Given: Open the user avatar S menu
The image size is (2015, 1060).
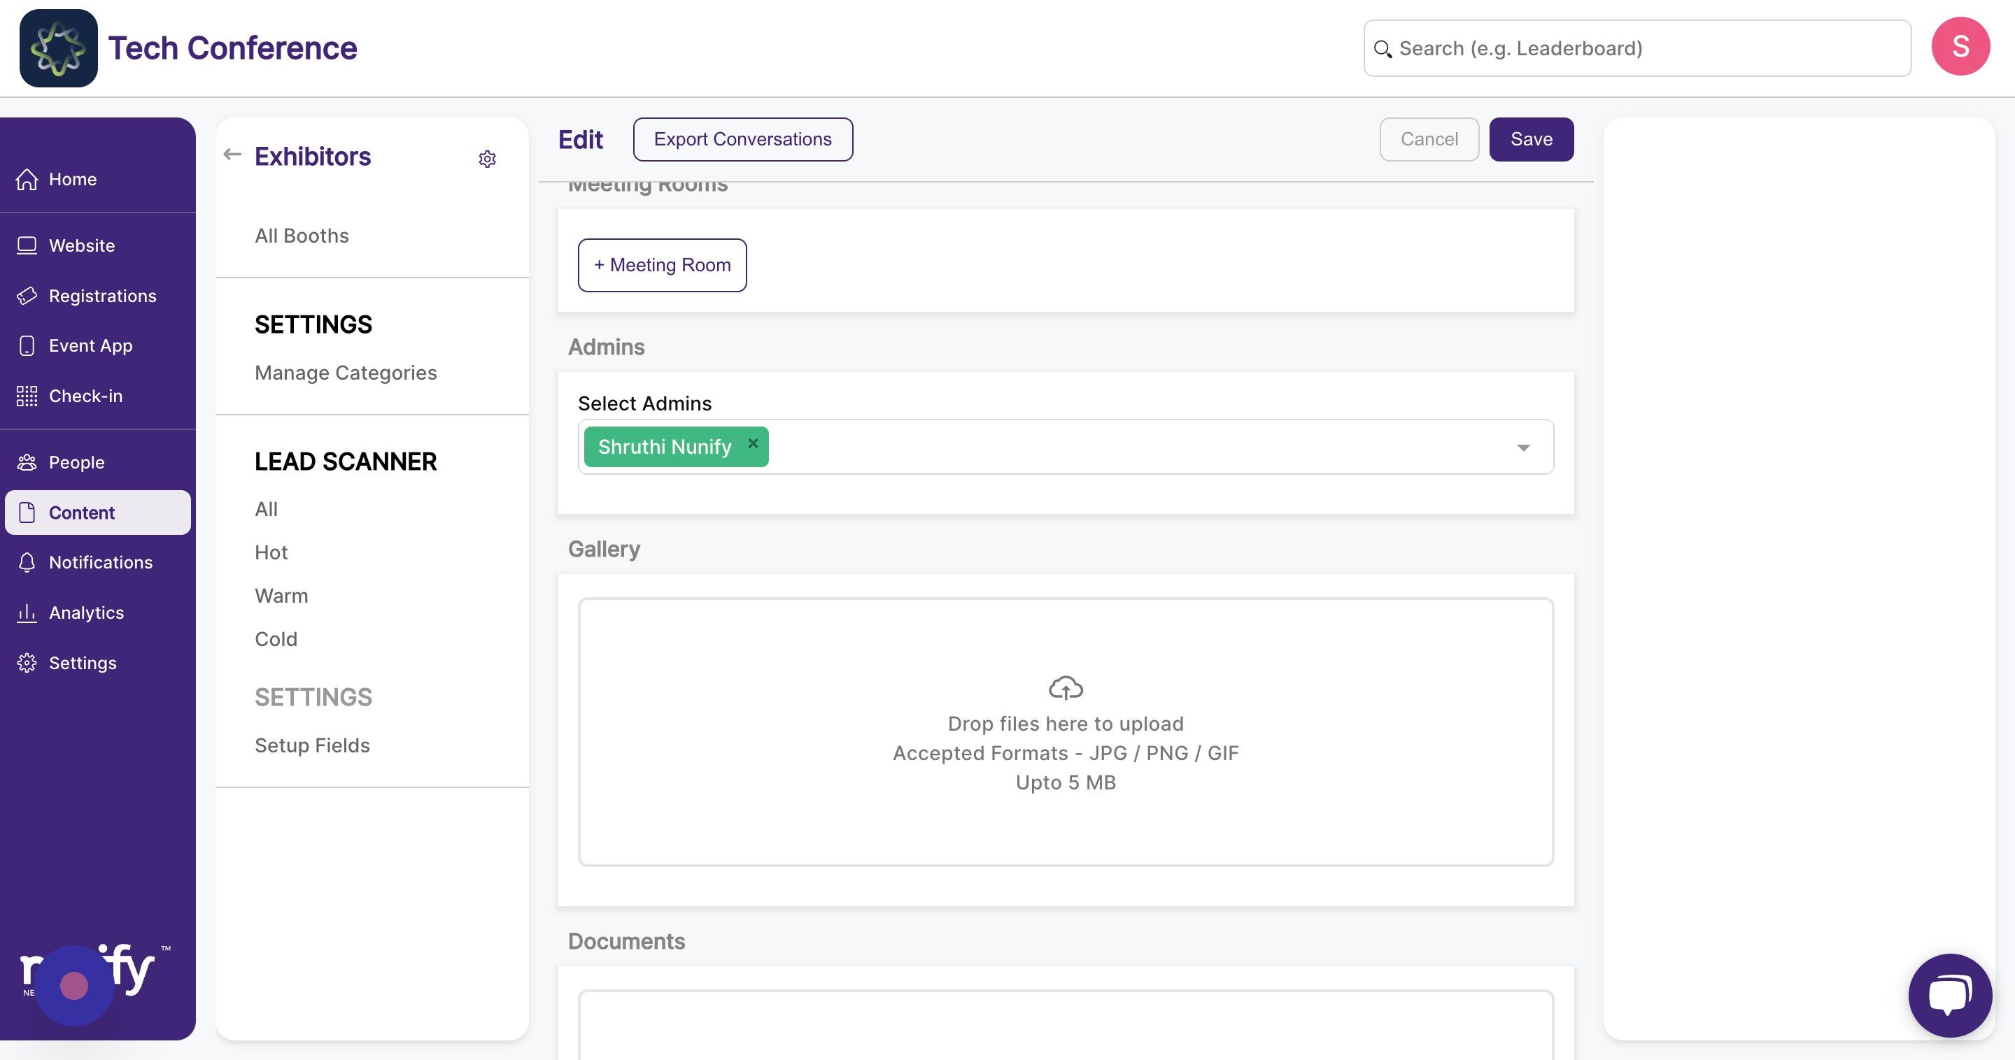Looking at the screenshot, I should tap(1960, 47).
